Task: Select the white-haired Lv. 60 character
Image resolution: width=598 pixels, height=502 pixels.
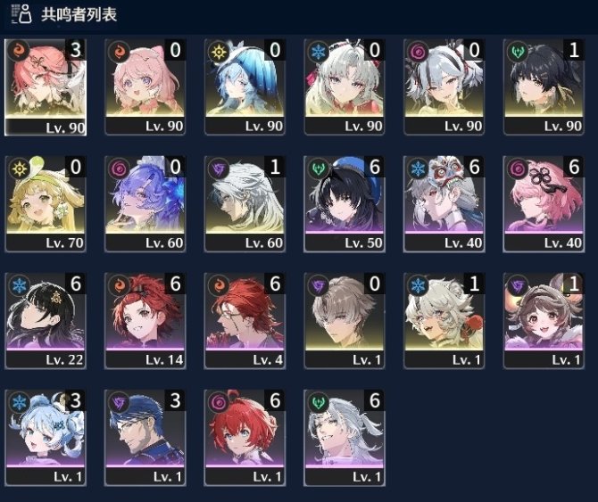Action: pyautogui.click(x=245, y=204)
